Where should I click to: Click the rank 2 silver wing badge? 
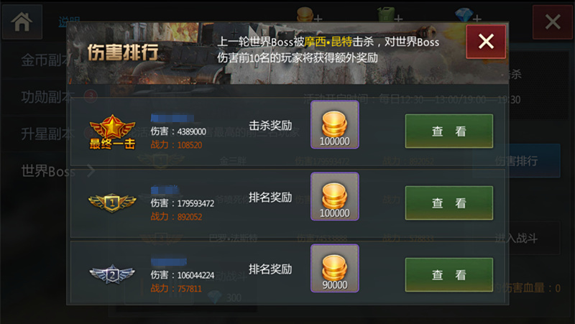point(112,274)
